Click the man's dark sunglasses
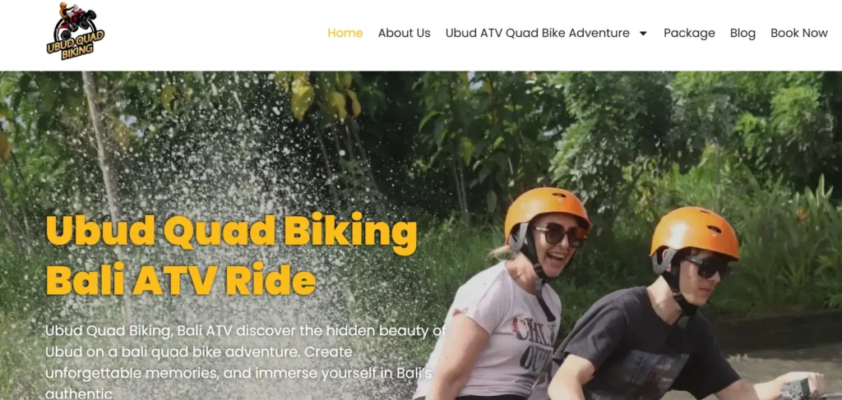This screenshot has width=842, height=400. point(706,266)
